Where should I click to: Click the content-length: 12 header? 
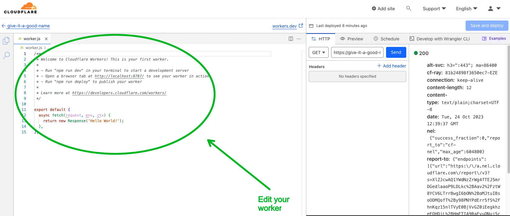(x=449, y=88)
